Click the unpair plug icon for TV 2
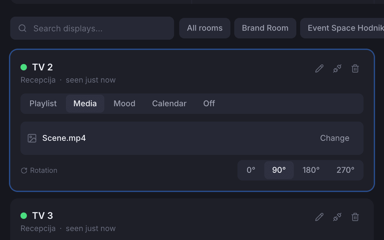Screen dimensions: 384x240 pyautogui.click(x=337, y=68)
